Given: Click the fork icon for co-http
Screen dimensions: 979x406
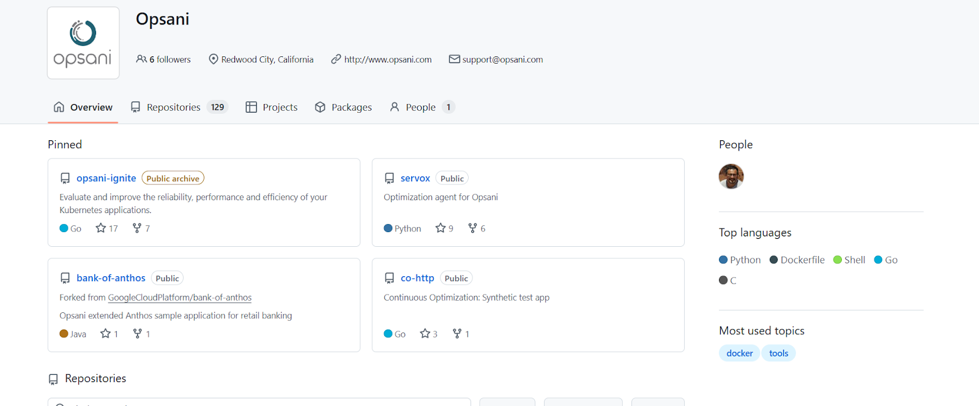Looking at the screenshot, I should (457, 333).
